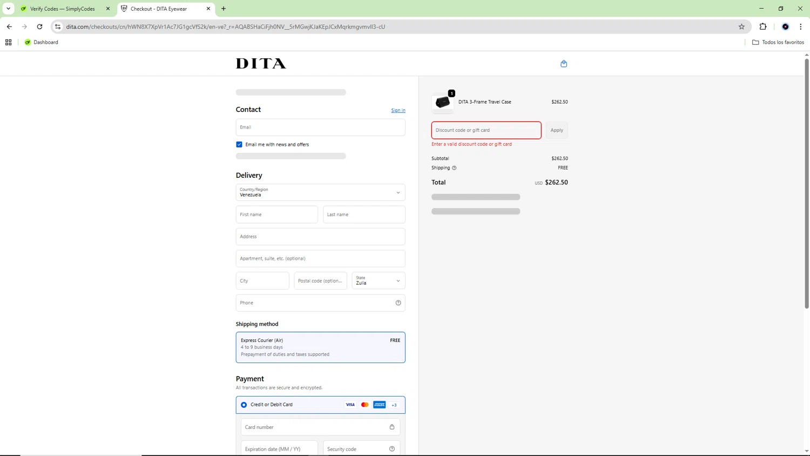Focus the Address field

pos(321,237)
